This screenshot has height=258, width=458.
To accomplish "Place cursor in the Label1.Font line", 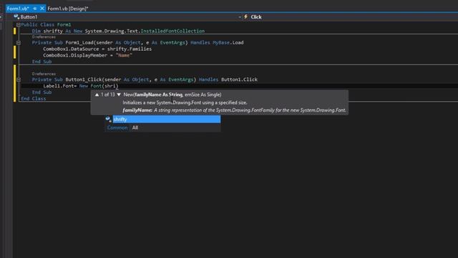I will [x=81, y=86].
